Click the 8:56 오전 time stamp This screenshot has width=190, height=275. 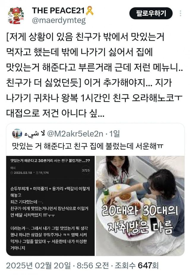tap(93, 266)
